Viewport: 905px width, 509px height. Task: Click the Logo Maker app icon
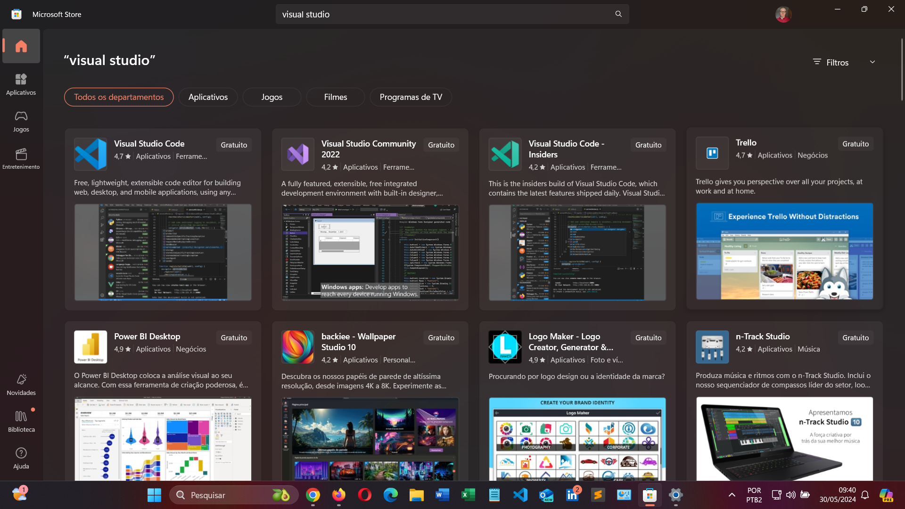click(505, 347)
